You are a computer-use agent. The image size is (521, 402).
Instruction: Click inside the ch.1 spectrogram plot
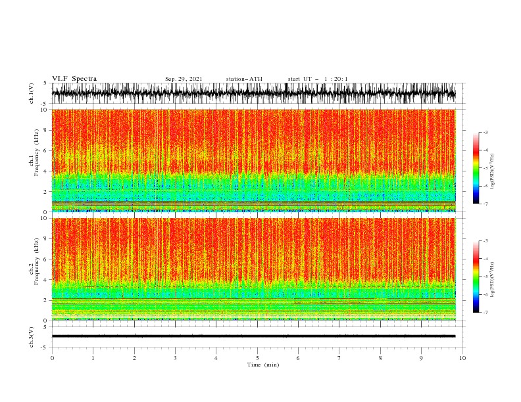coord(254,160)
